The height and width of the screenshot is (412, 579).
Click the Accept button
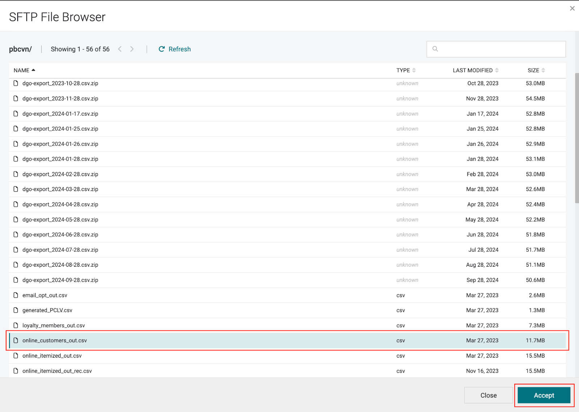[544, 395]
